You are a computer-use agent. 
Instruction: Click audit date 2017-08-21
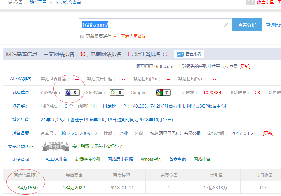pyautogui.click(x=243, y=134)
